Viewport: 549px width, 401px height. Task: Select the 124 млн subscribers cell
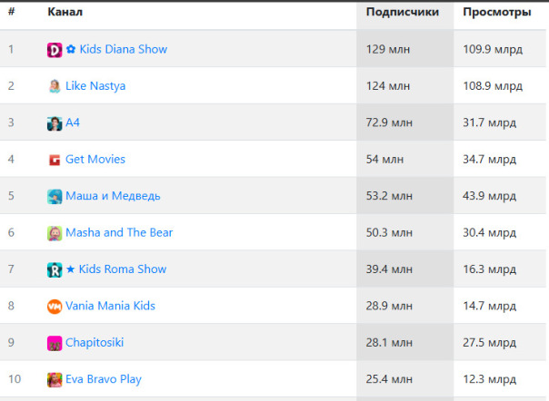coord(405,85)
